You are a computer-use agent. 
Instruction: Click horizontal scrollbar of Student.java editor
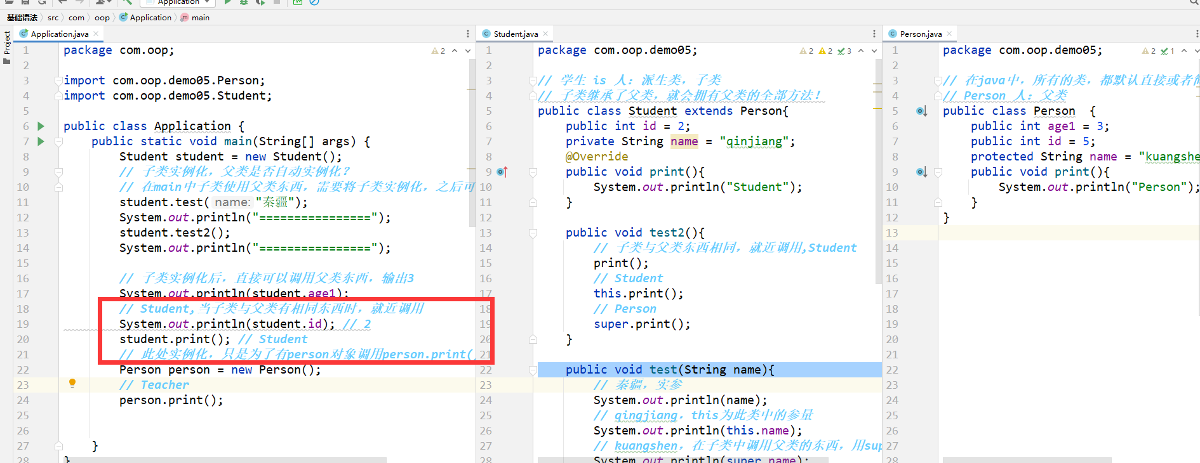click(683, 460)
